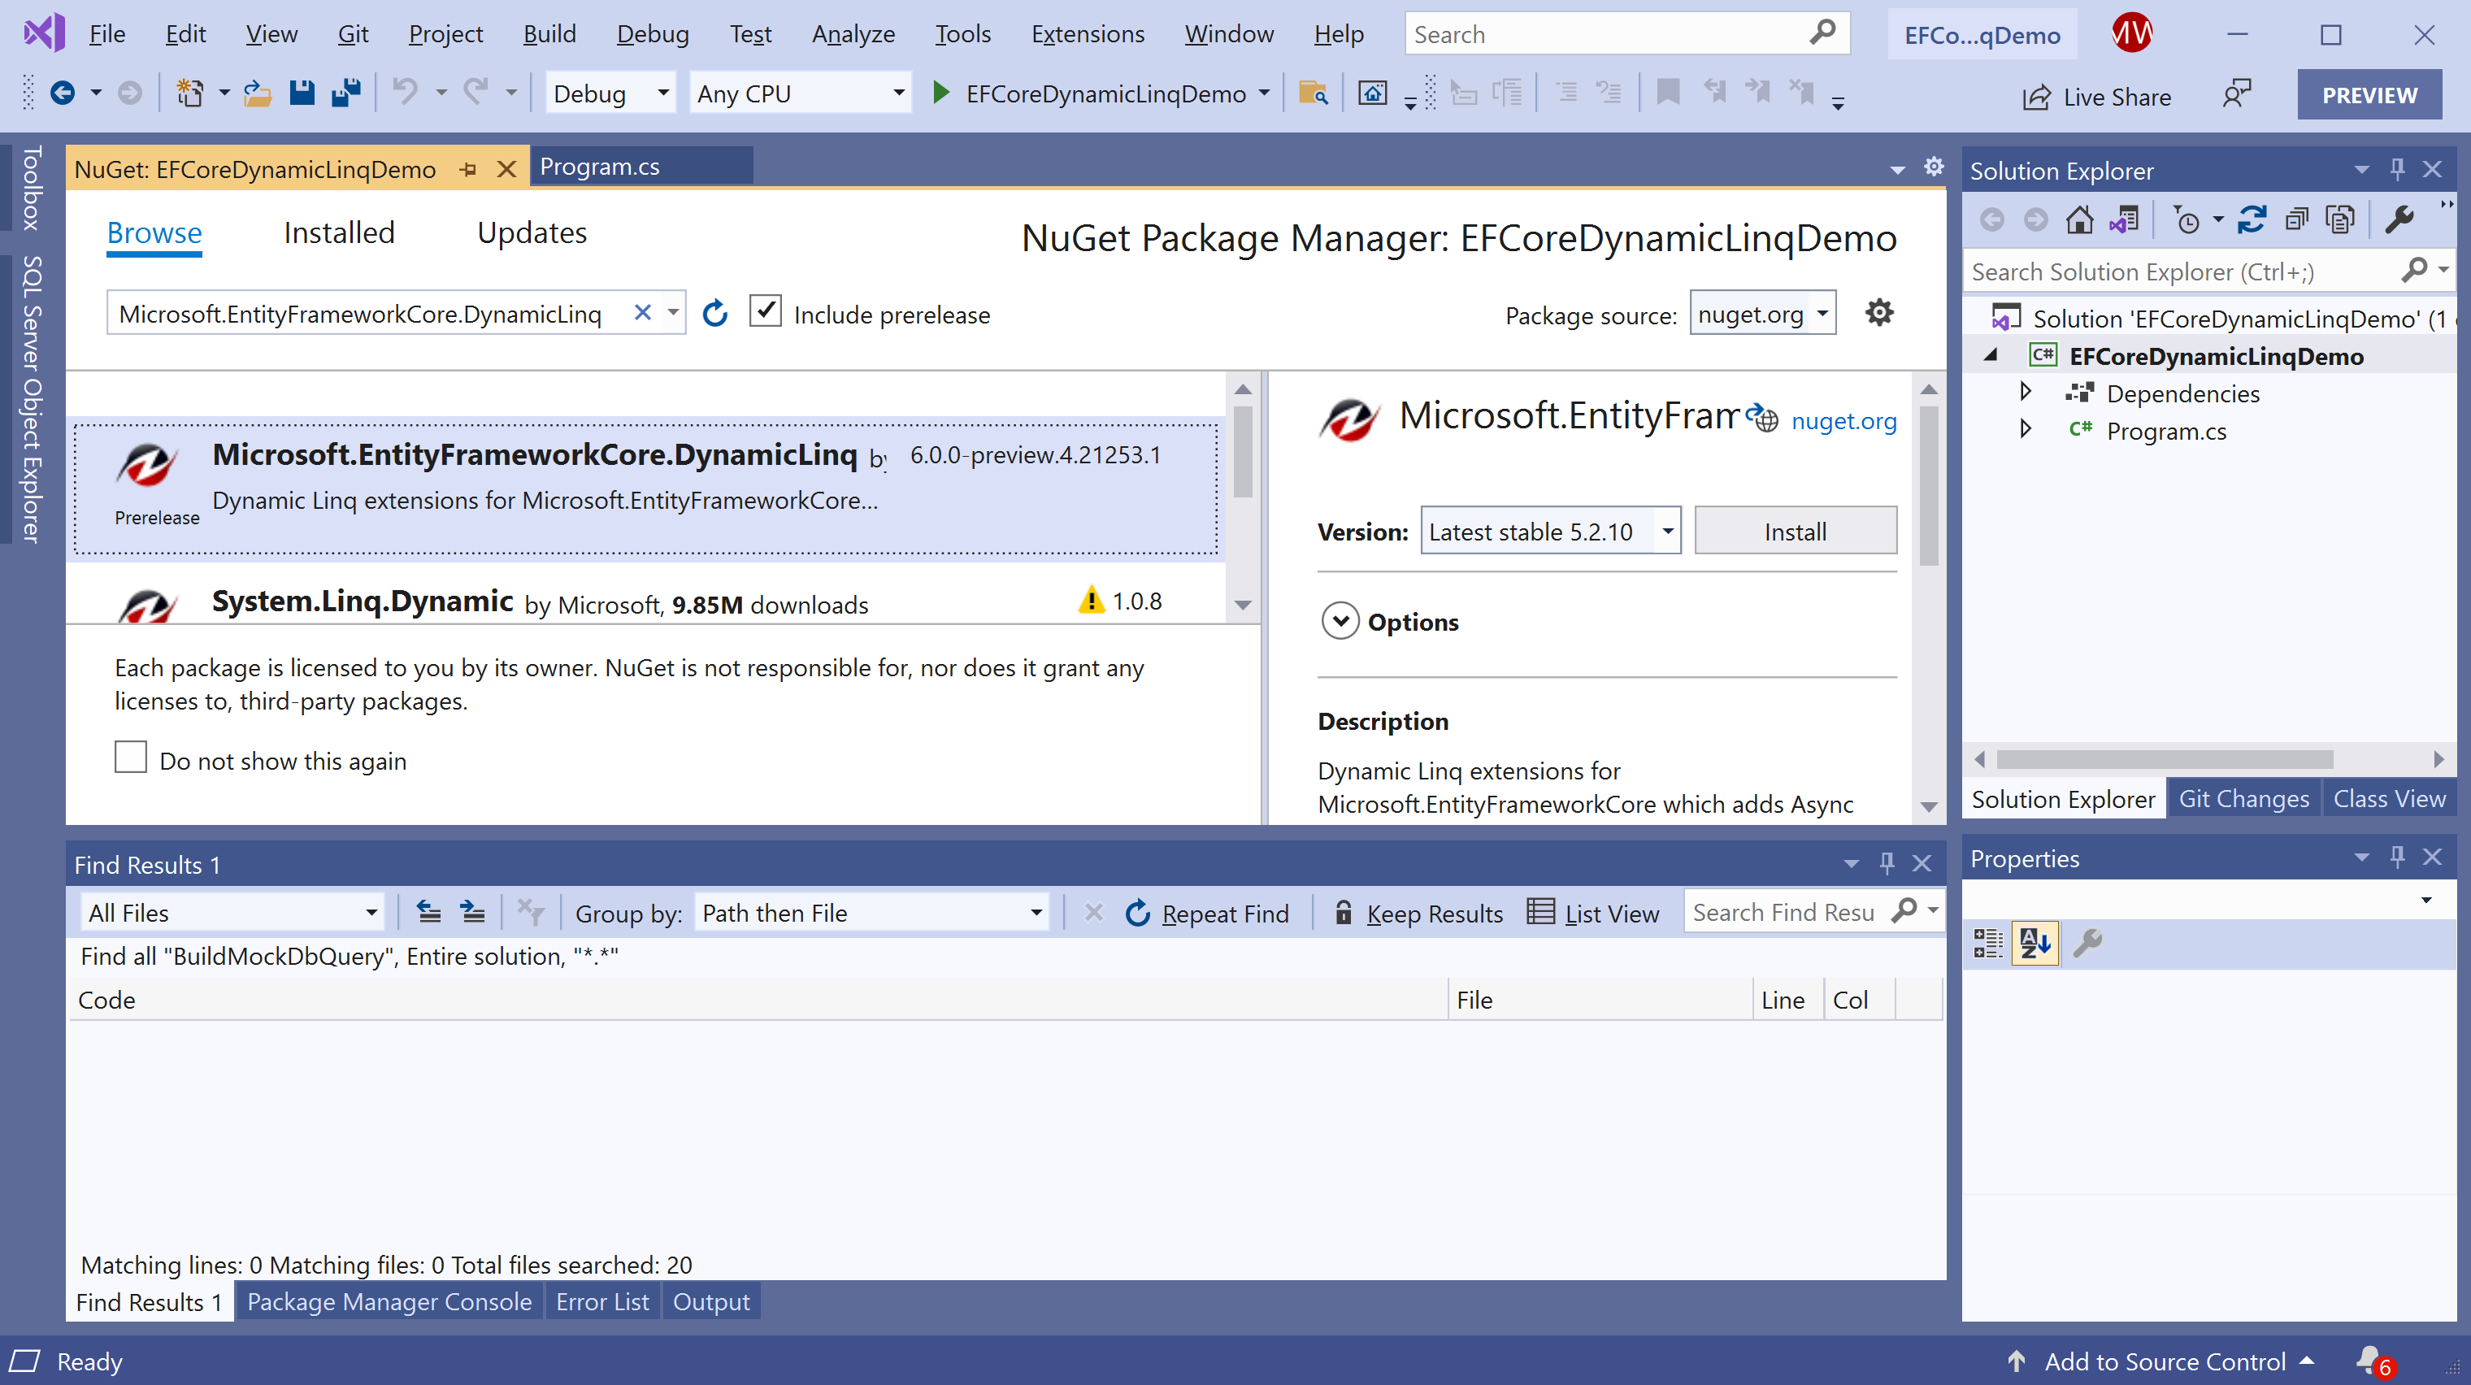Open the Extensions menu
Image resolution: width=2471 pixels, height=1385 pixels.
coord(1087,34)
